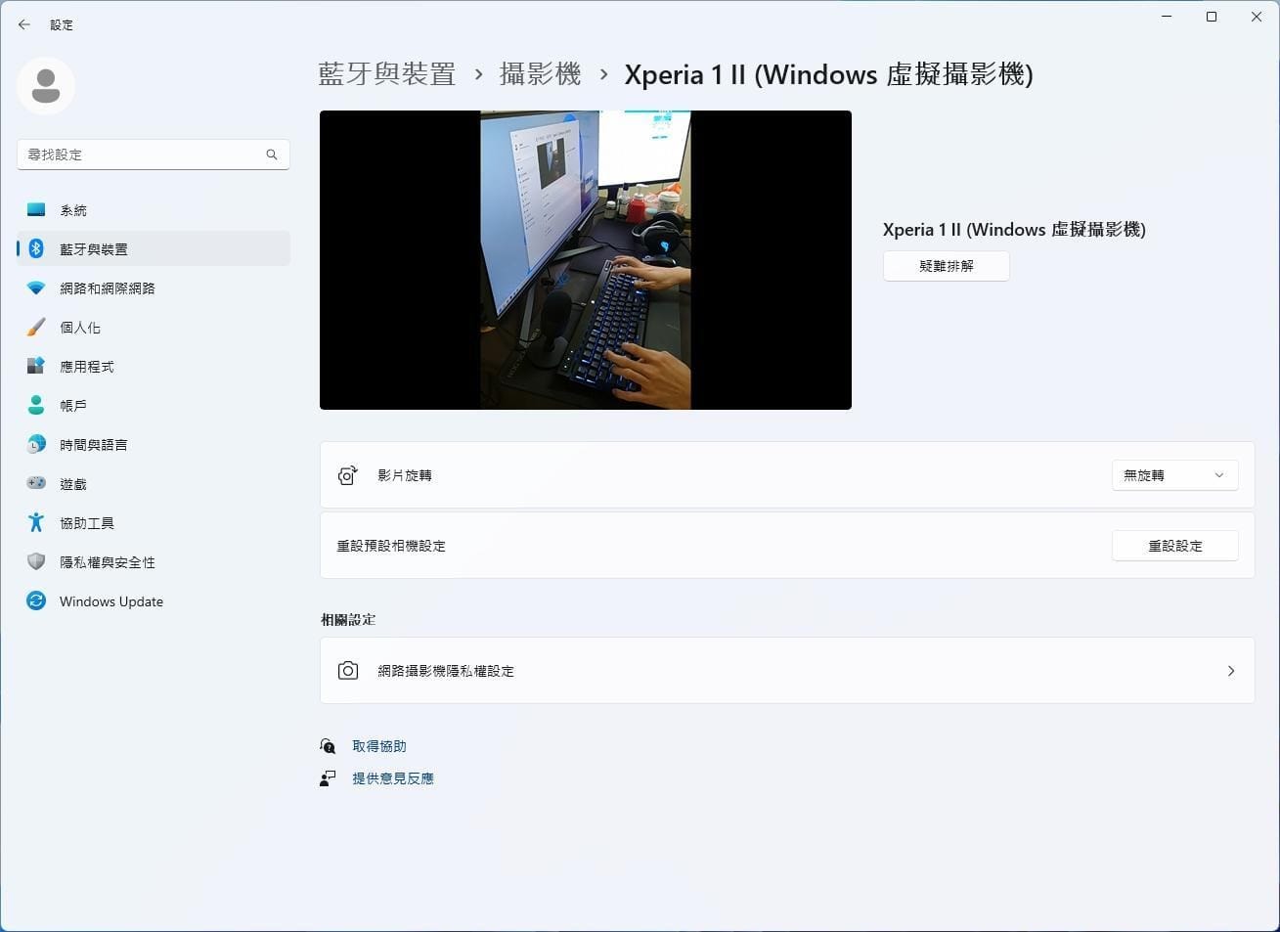Viewport: 1280px width, 932px height.
Task: Open the user account avatar
Action: [x=46, y=86]
